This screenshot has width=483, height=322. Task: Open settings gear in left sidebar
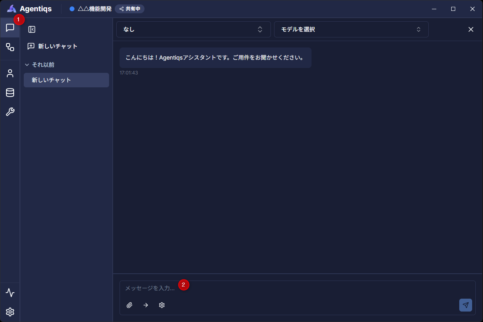10,312
